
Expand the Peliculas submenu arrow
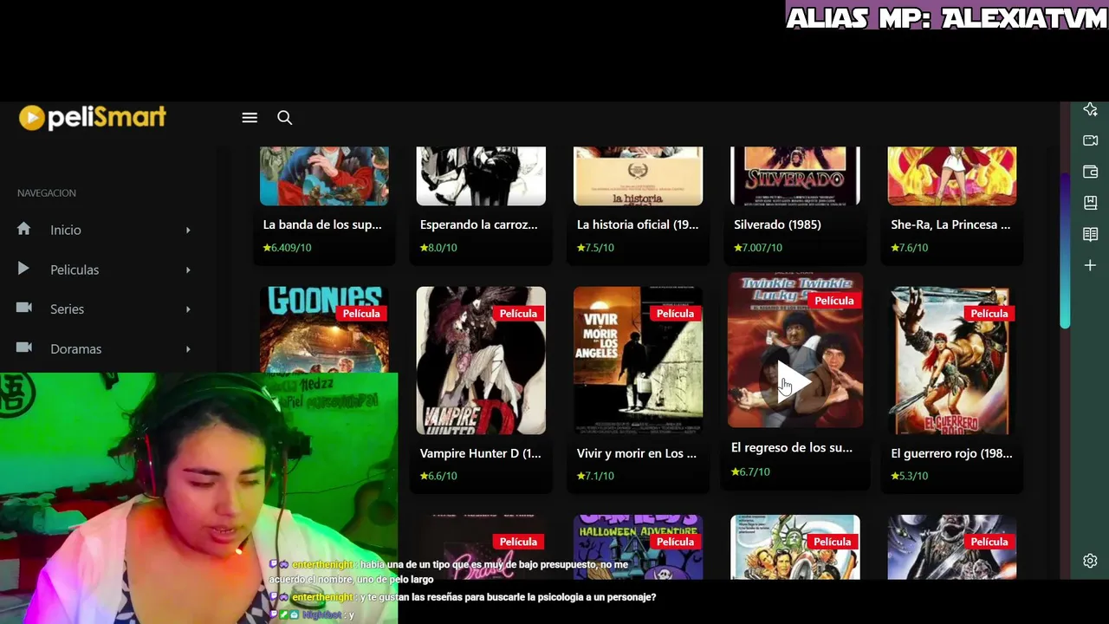188,270
